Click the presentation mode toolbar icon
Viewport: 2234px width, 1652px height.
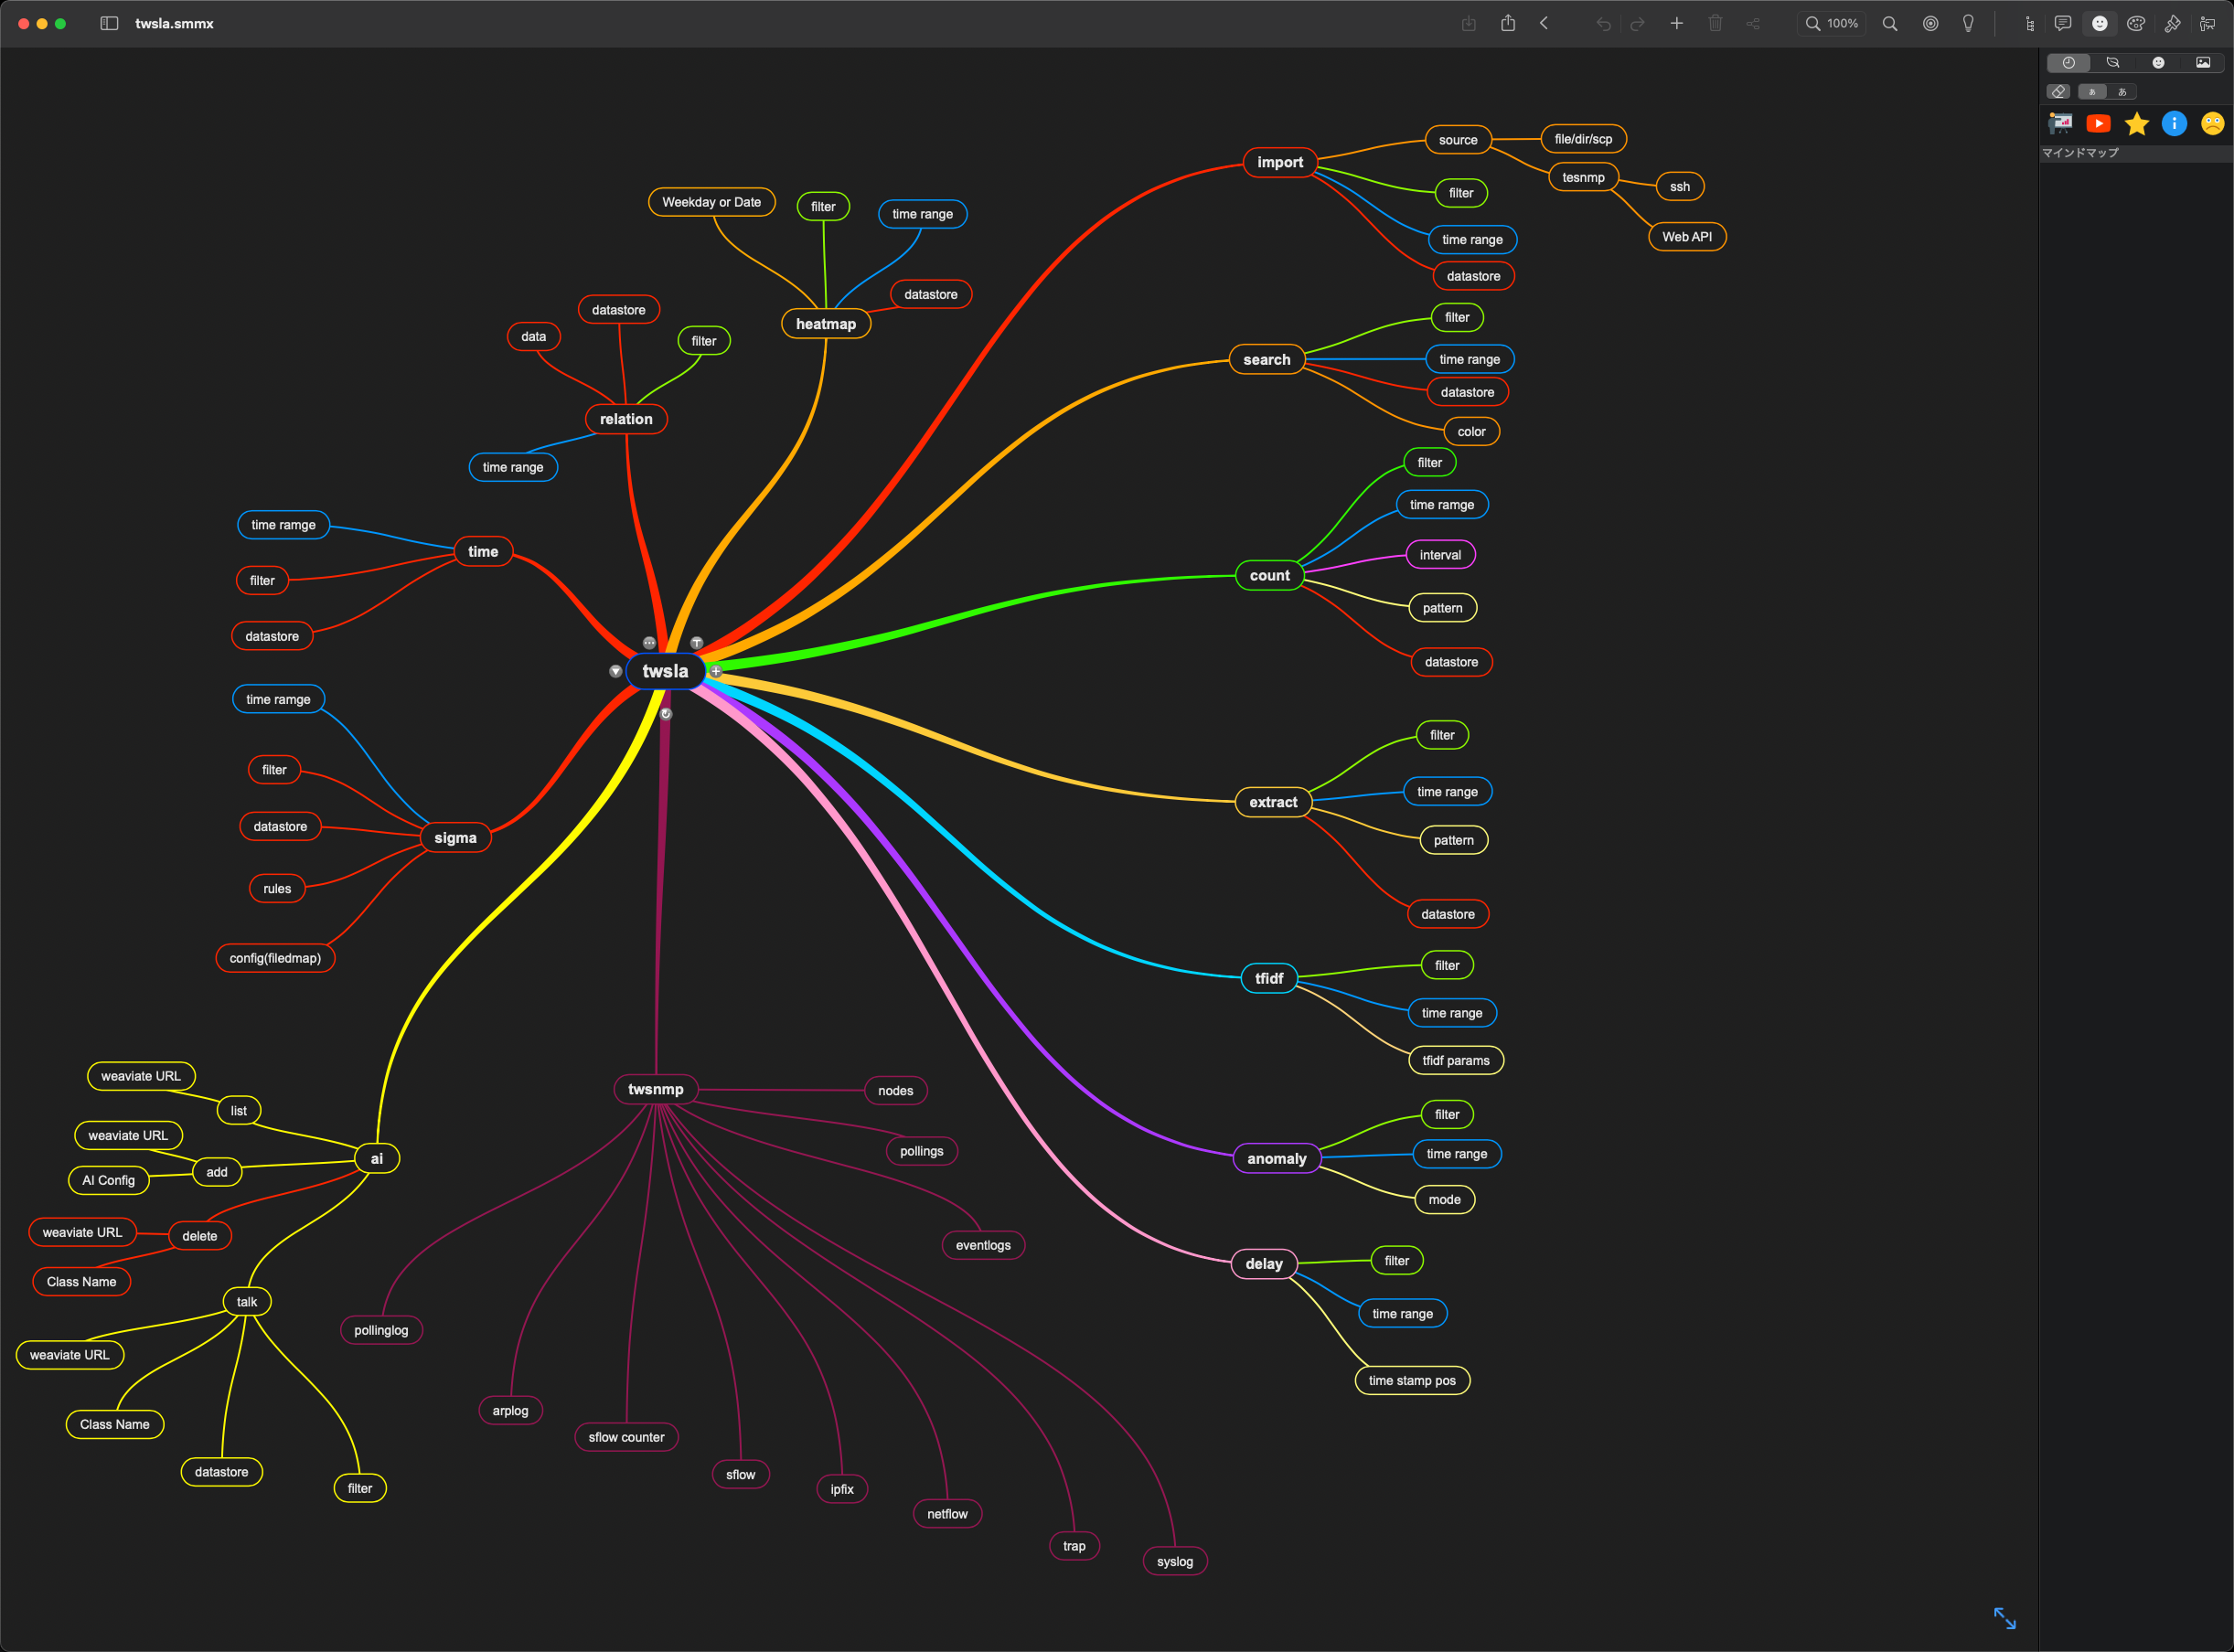coord(2207,23)
